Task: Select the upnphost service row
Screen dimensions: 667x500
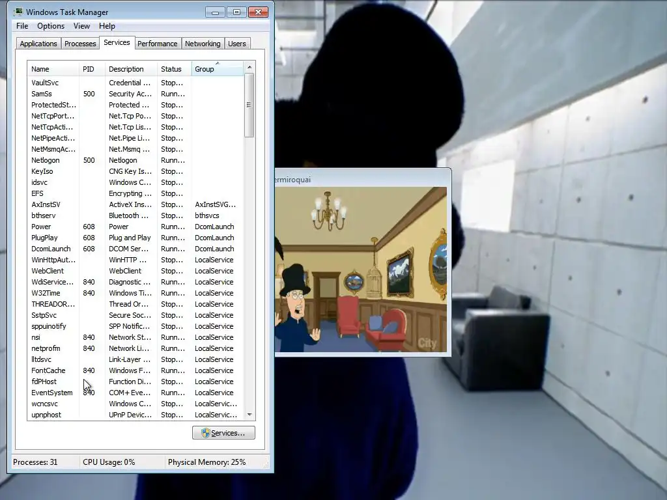Action: coord(135,414)
